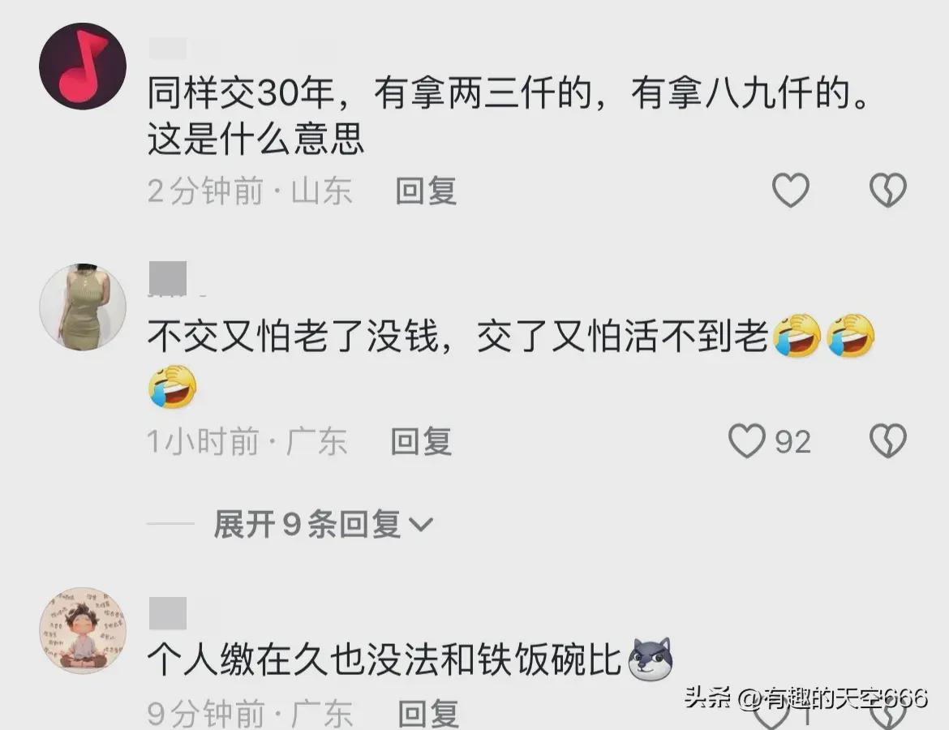Click the husky dog emoji in third comment

pyautogui.click(x=651, y=659)
